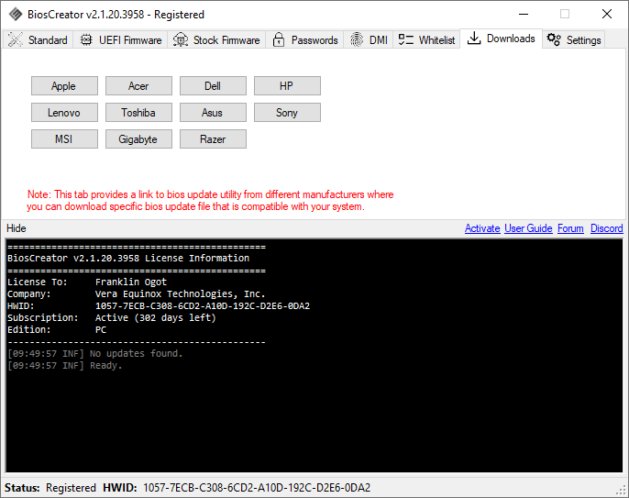Click the Activate link
The height and width of the screenshot is (498, 629).
pos(482,228)
